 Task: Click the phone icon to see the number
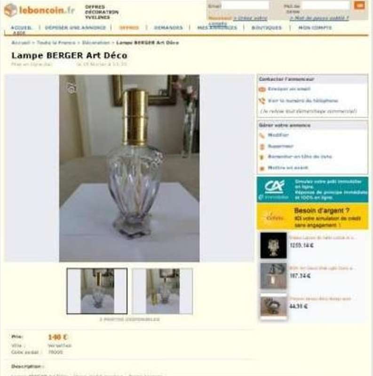click(x=262, y=101)
